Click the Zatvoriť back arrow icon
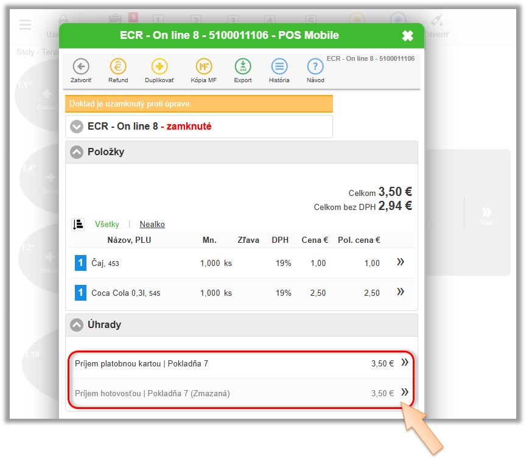The height and width of the screenshot is (465, 529). click(x=81, y=66)
